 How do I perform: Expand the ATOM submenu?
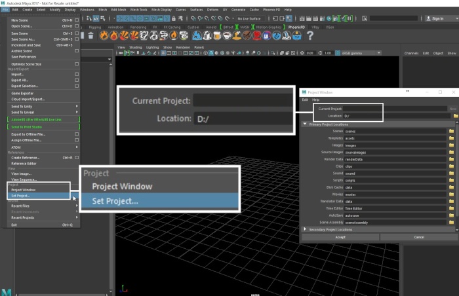[x=77, y=147]
